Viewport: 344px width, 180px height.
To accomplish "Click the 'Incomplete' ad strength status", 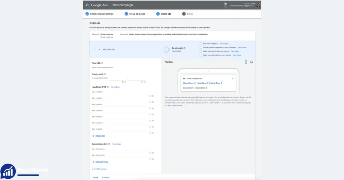I will [x=176, y=51].
